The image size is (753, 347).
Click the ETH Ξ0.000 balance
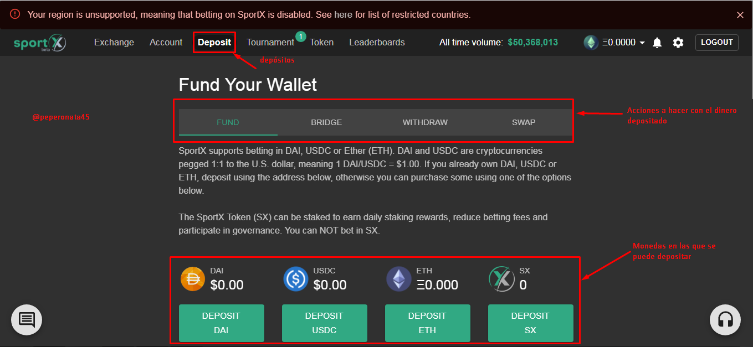[438, 285]
